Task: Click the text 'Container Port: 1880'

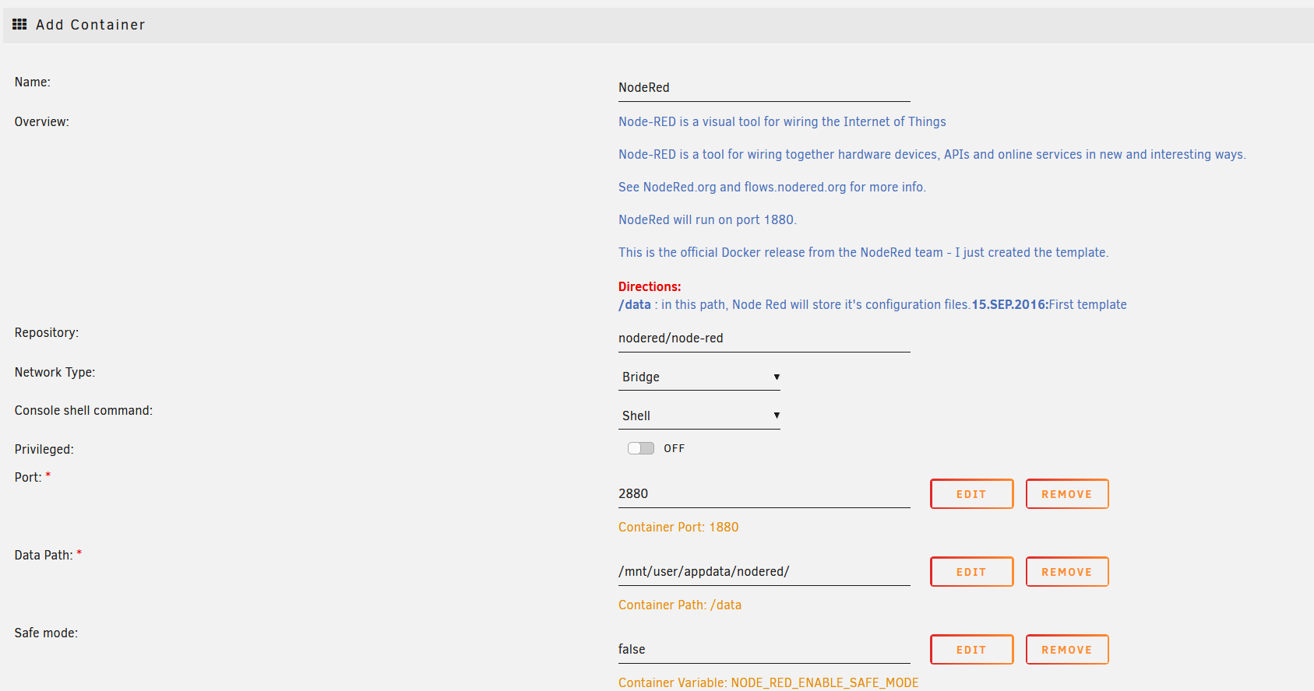Action: [678, 527]
